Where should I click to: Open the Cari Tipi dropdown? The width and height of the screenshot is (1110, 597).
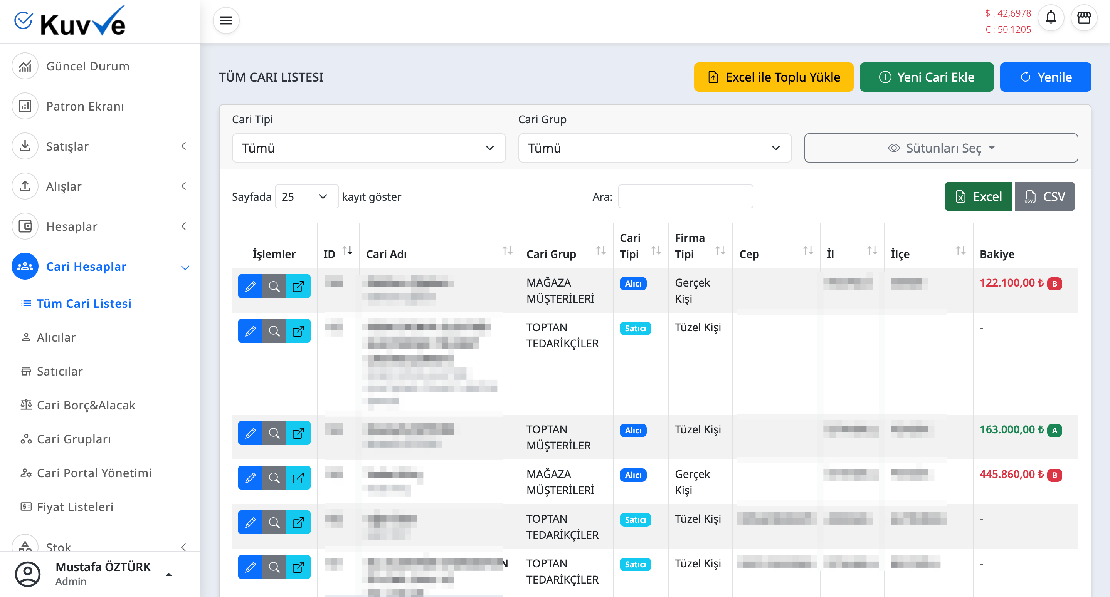point(368,148)
